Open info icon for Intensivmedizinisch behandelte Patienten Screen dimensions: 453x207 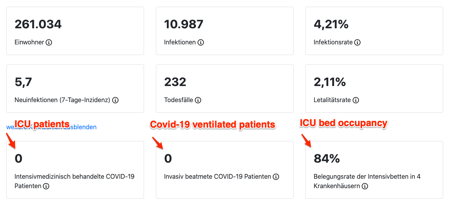[46, 186]
